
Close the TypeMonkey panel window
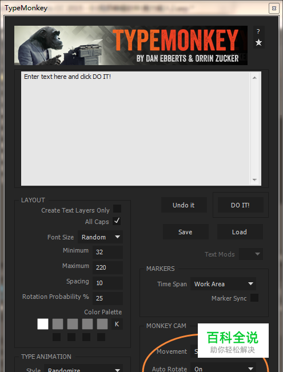[274, 9]
